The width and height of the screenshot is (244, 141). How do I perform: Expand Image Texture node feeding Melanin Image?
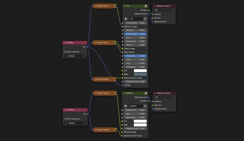95,6
